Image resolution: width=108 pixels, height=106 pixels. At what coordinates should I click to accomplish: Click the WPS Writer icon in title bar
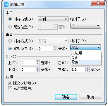[x=6, y=4]
